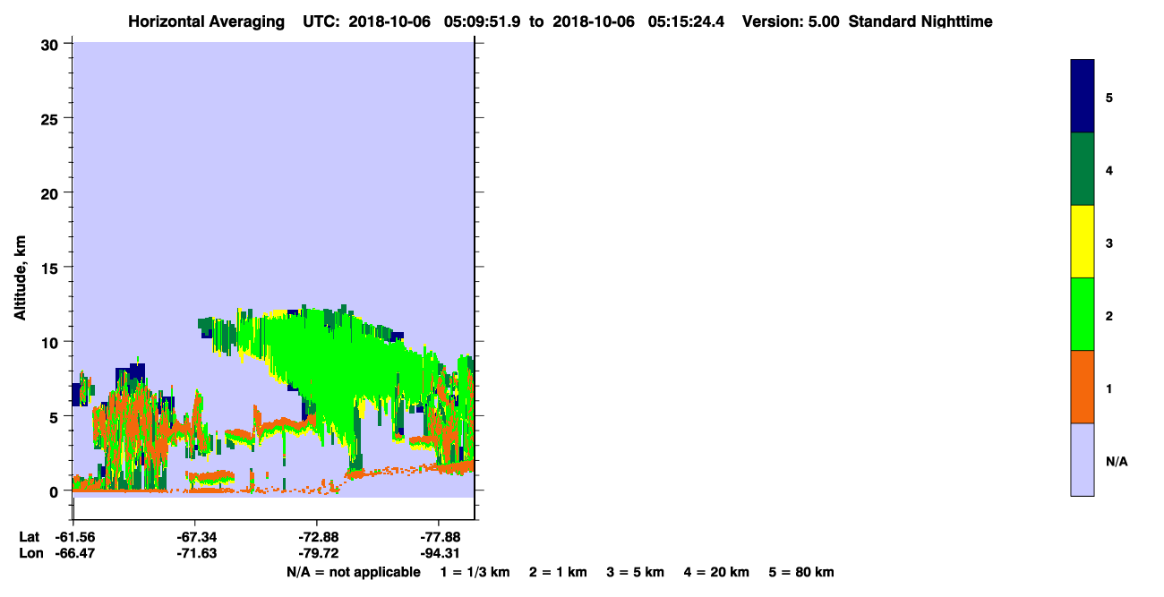Viewport: 1164px width, 597px height.
Task: Click the colorbar label 'N/A'
Action: [1117, 462]
